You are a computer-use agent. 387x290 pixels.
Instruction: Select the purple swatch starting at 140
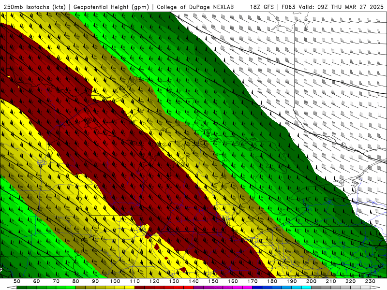coord(198,287)
